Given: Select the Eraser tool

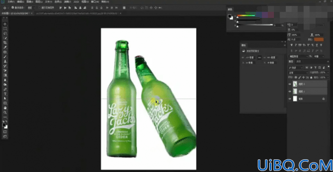Looking at the screenshot, I should click(x=5, y=71).
